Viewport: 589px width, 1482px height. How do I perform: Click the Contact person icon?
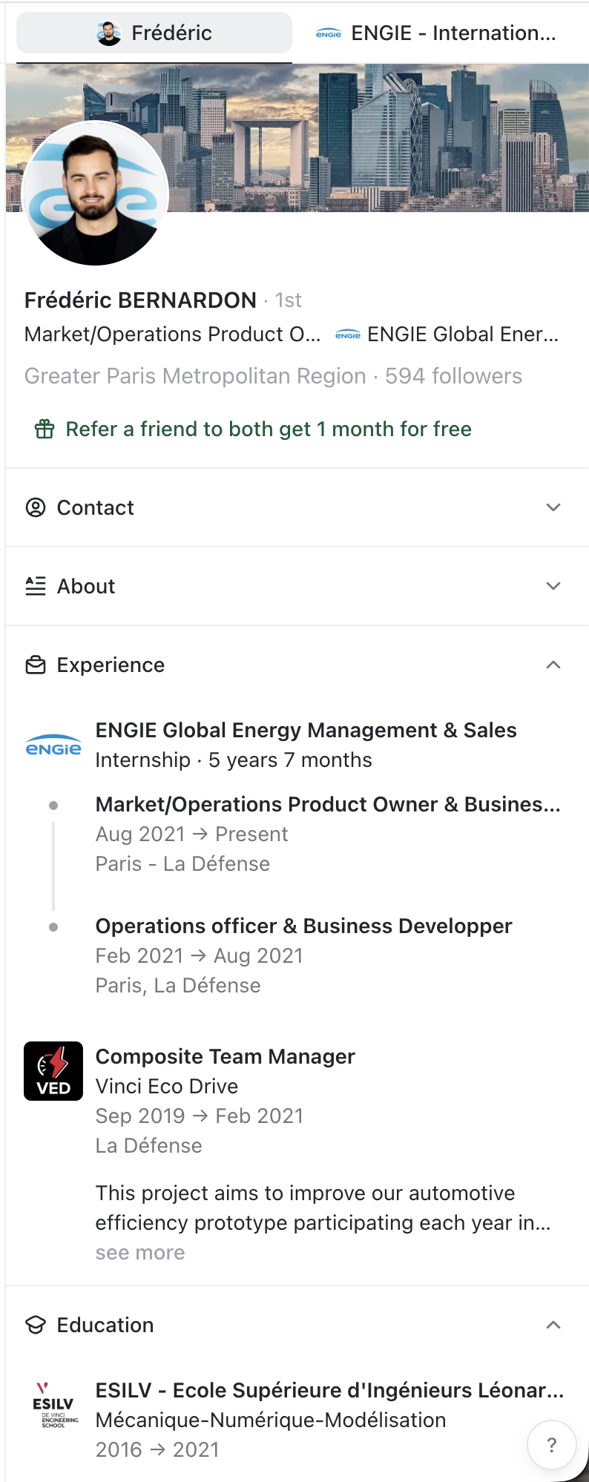point(36,507)
